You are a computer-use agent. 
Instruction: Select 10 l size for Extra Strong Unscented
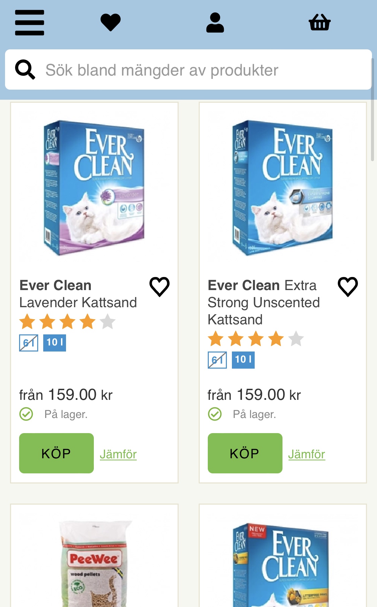pyautogui.click(x=243, y=360)
